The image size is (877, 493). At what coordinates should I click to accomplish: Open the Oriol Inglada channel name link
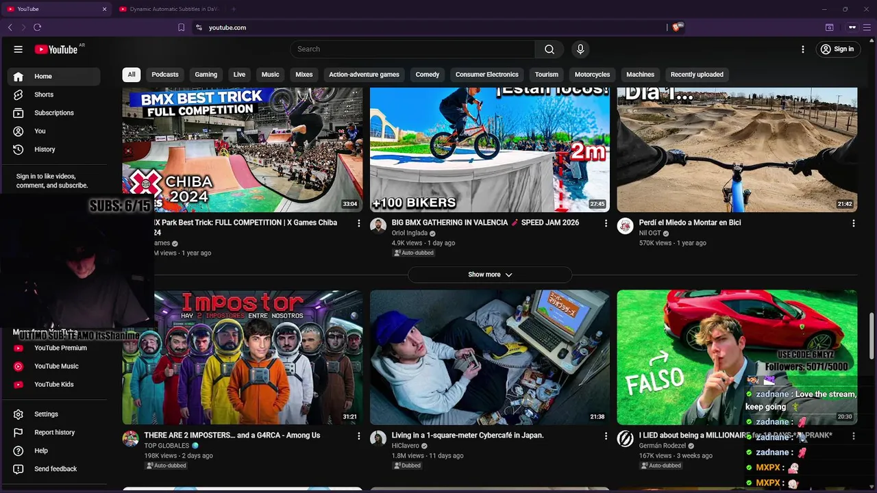[410, 233]
